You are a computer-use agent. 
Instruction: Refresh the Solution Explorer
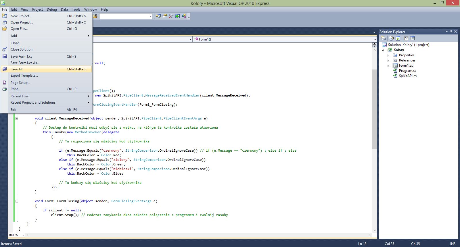click(x=398, y=38)
